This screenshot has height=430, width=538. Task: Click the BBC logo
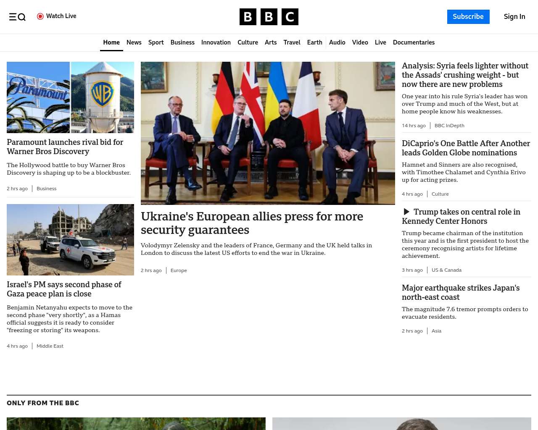pyautogui.click(x=269, y=17)
